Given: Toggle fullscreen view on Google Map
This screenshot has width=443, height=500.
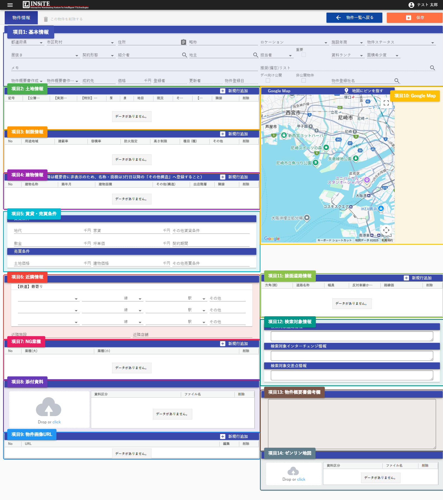Looking at the screenshot, I should click(x=386, y=103).
